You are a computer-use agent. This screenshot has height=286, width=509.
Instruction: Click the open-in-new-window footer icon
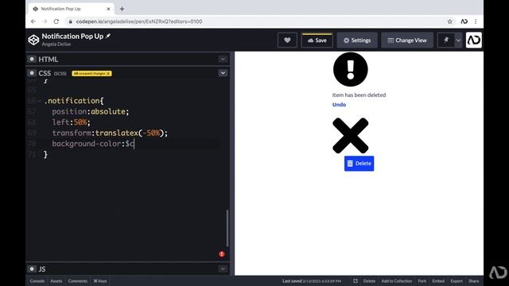356,280
